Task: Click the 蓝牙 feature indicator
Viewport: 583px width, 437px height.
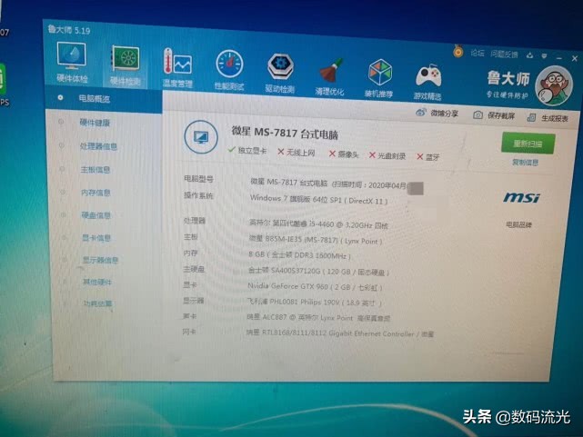Action: pos(428,157)
